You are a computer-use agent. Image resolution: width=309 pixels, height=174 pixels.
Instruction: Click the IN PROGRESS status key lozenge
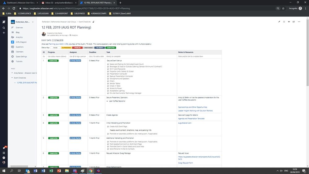[66, 48]
